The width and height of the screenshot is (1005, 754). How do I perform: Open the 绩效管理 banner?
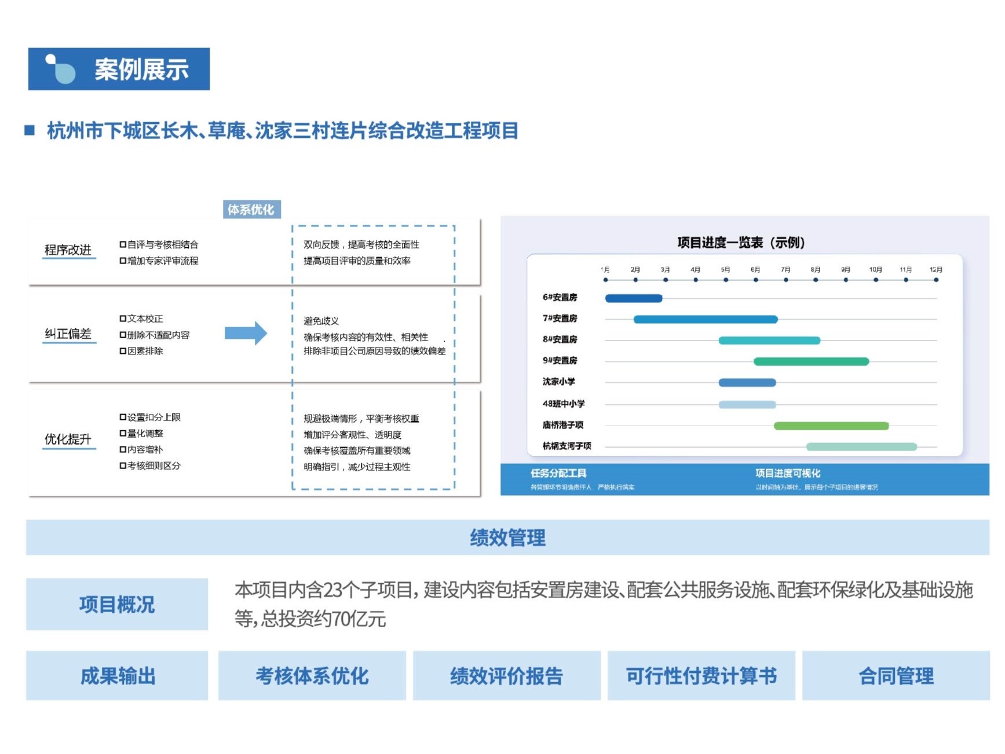(507, 537)
